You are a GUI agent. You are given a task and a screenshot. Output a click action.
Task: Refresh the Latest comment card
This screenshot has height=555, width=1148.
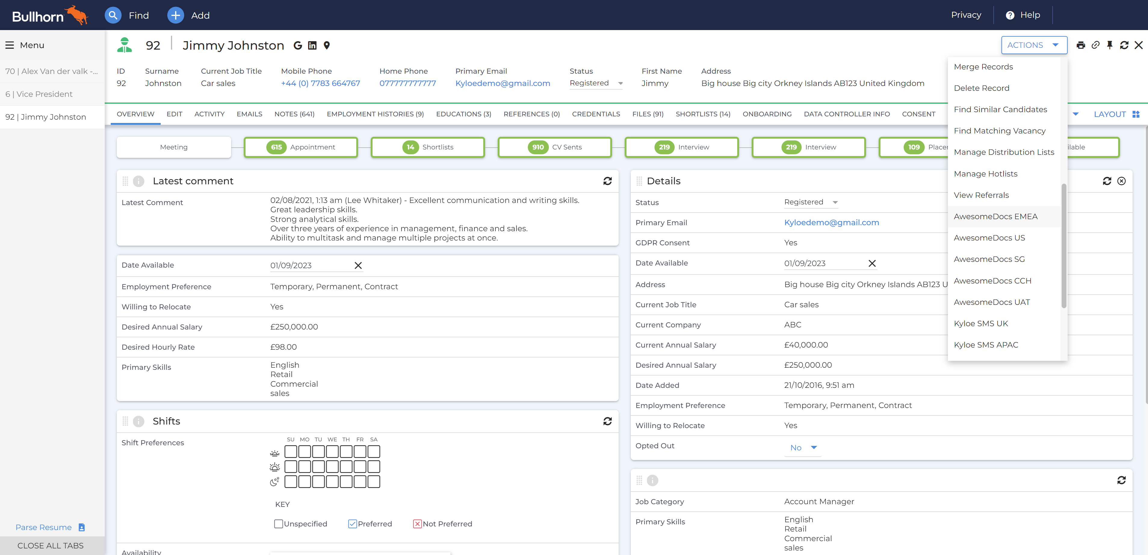[608, 181]
